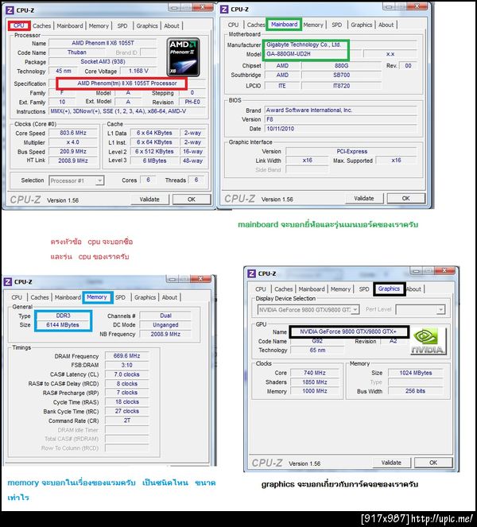Click OK button in the Graphics window
The width and height of the screenshot is (477, 527).
click(433, 463)
